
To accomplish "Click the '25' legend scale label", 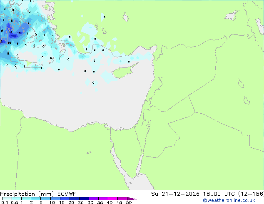I will [x=81, y=202].
